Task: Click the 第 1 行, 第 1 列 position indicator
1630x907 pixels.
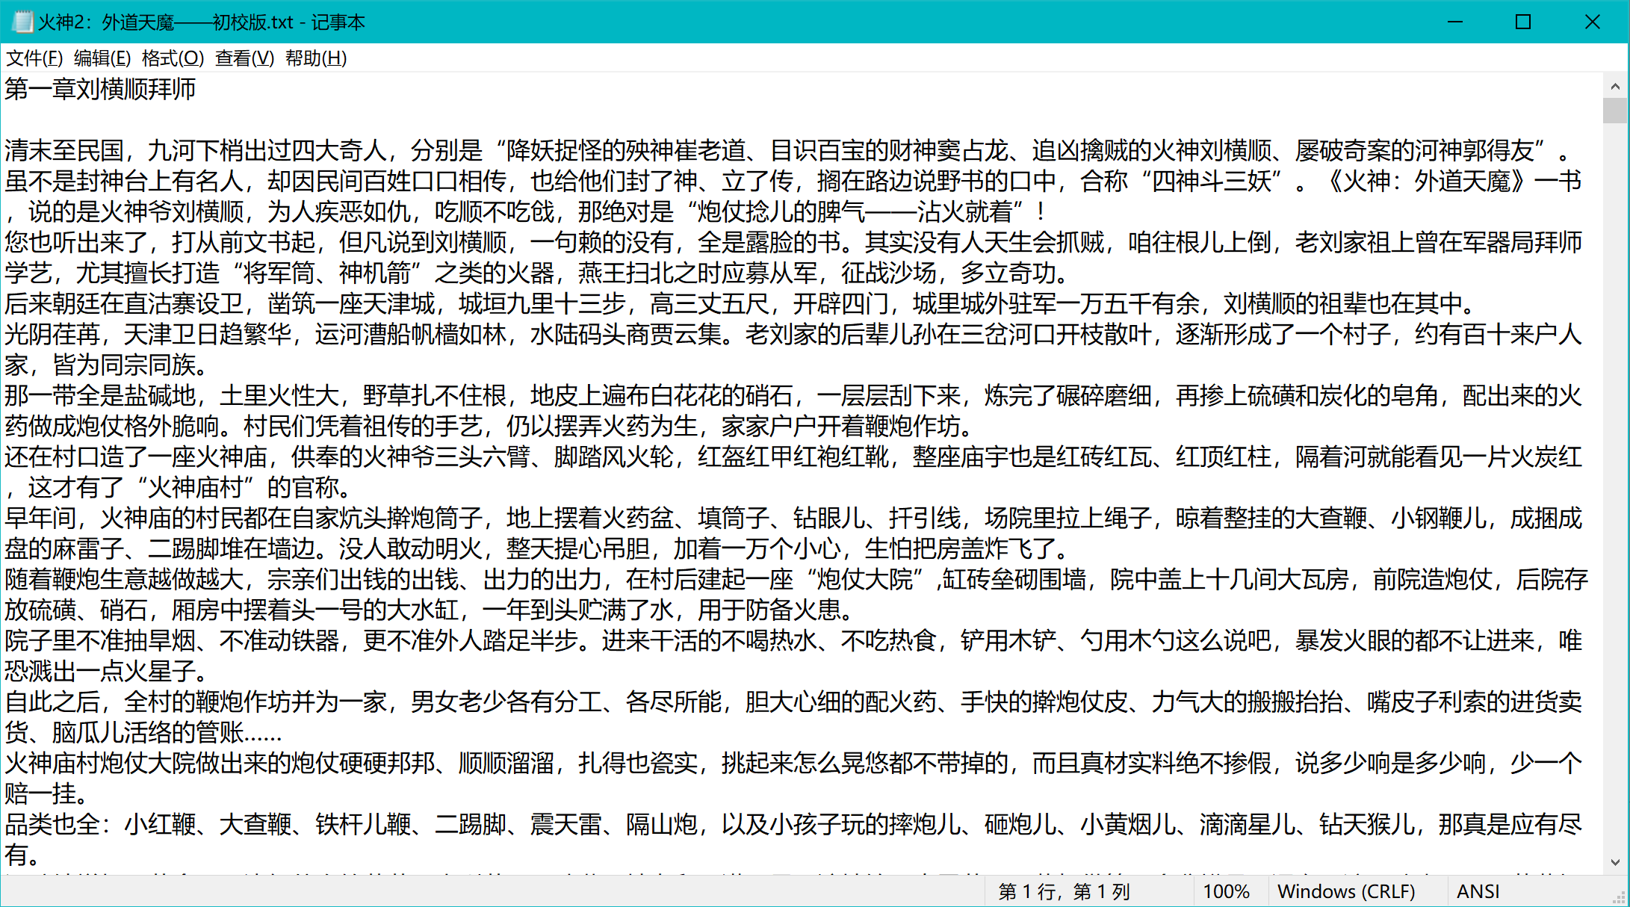Action: pos(1064,891)
